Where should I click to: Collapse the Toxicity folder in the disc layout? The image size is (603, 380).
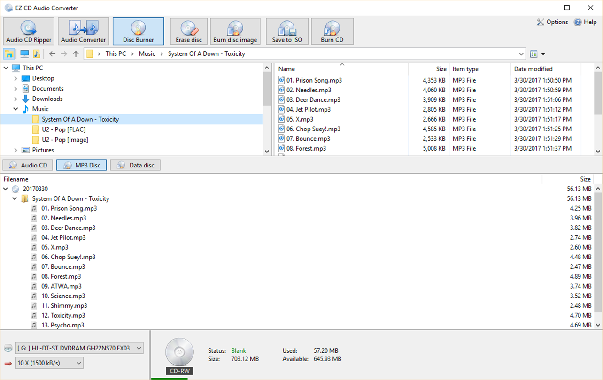(15, 199)
